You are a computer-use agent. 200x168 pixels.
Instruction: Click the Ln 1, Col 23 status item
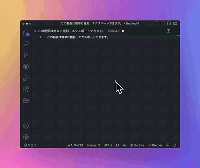(75, 145)
